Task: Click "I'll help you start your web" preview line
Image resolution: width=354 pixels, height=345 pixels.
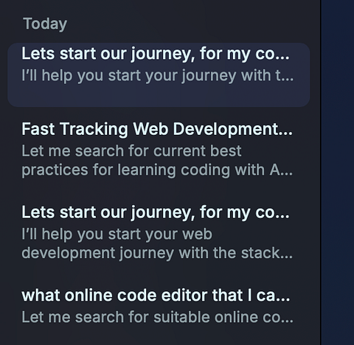Action: tap(117, 234)
